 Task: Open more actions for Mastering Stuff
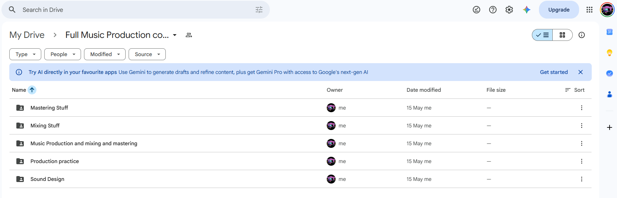582,108
